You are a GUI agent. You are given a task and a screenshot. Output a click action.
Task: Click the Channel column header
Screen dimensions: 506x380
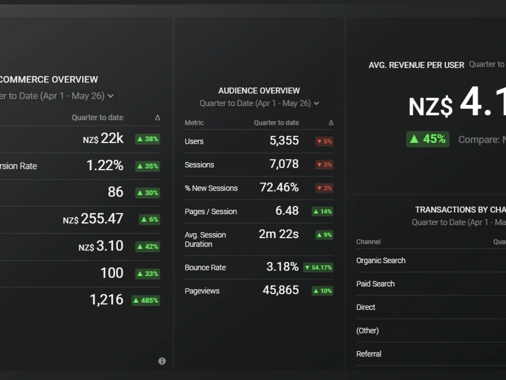tap(368, 242)
